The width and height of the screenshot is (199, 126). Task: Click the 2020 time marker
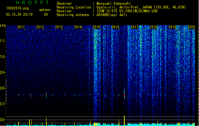[x=191, y=27]
